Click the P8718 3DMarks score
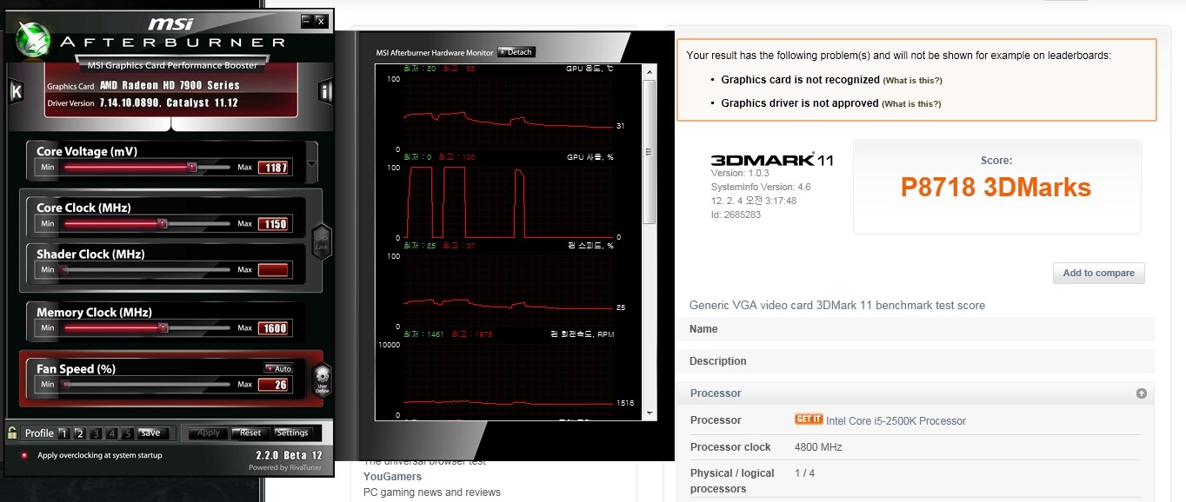 click(x=996, y=188)
